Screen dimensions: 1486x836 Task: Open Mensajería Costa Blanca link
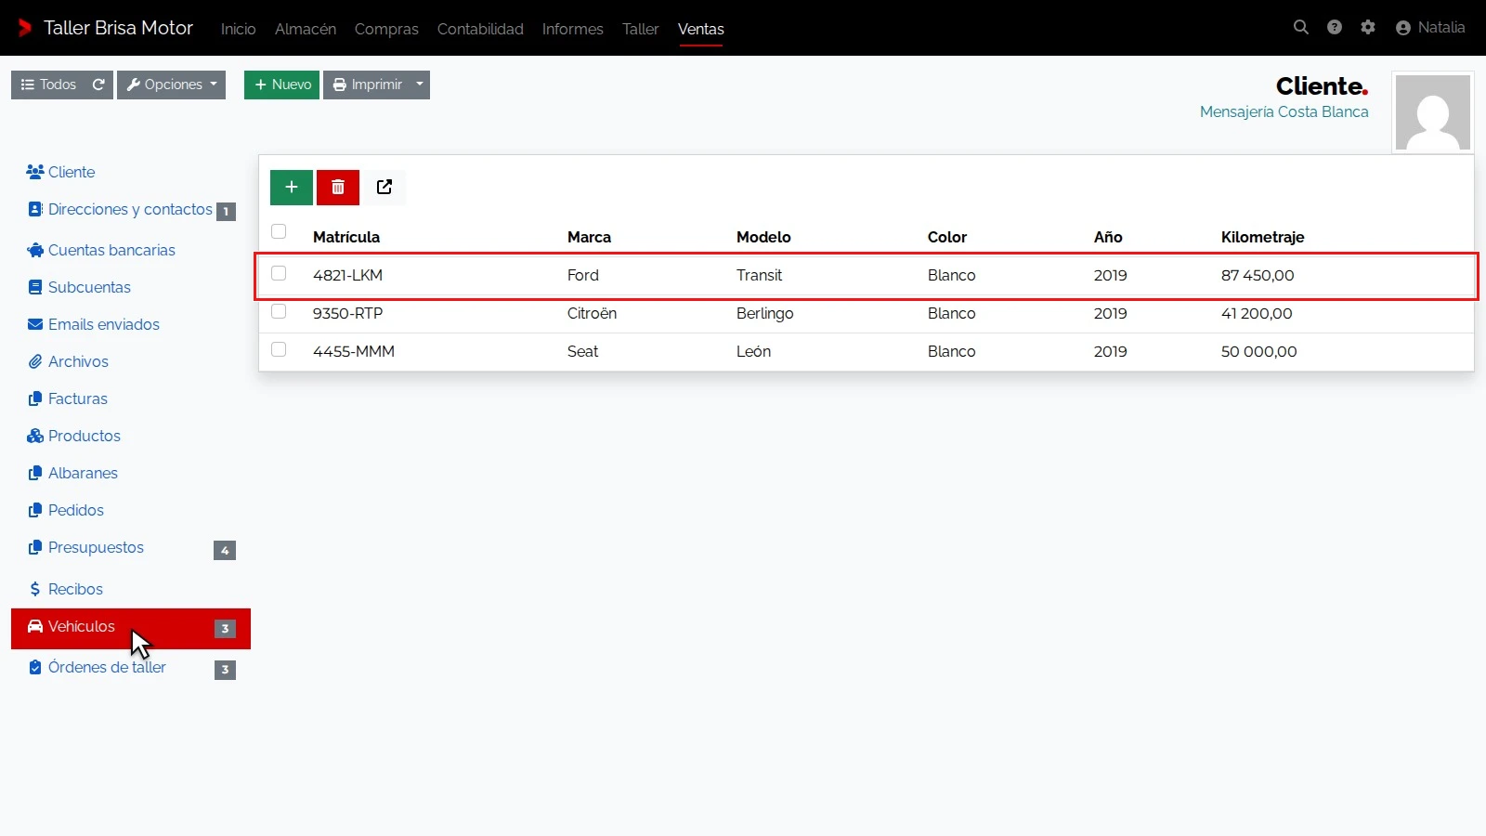click(x=1284, y=111)
